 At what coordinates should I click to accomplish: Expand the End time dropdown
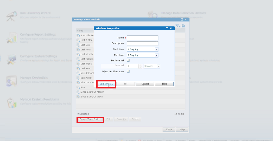(x=156, y=55)
